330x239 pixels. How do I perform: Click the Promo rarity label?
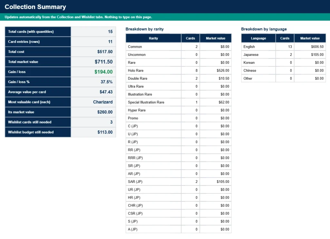click(x=133, y=118)
